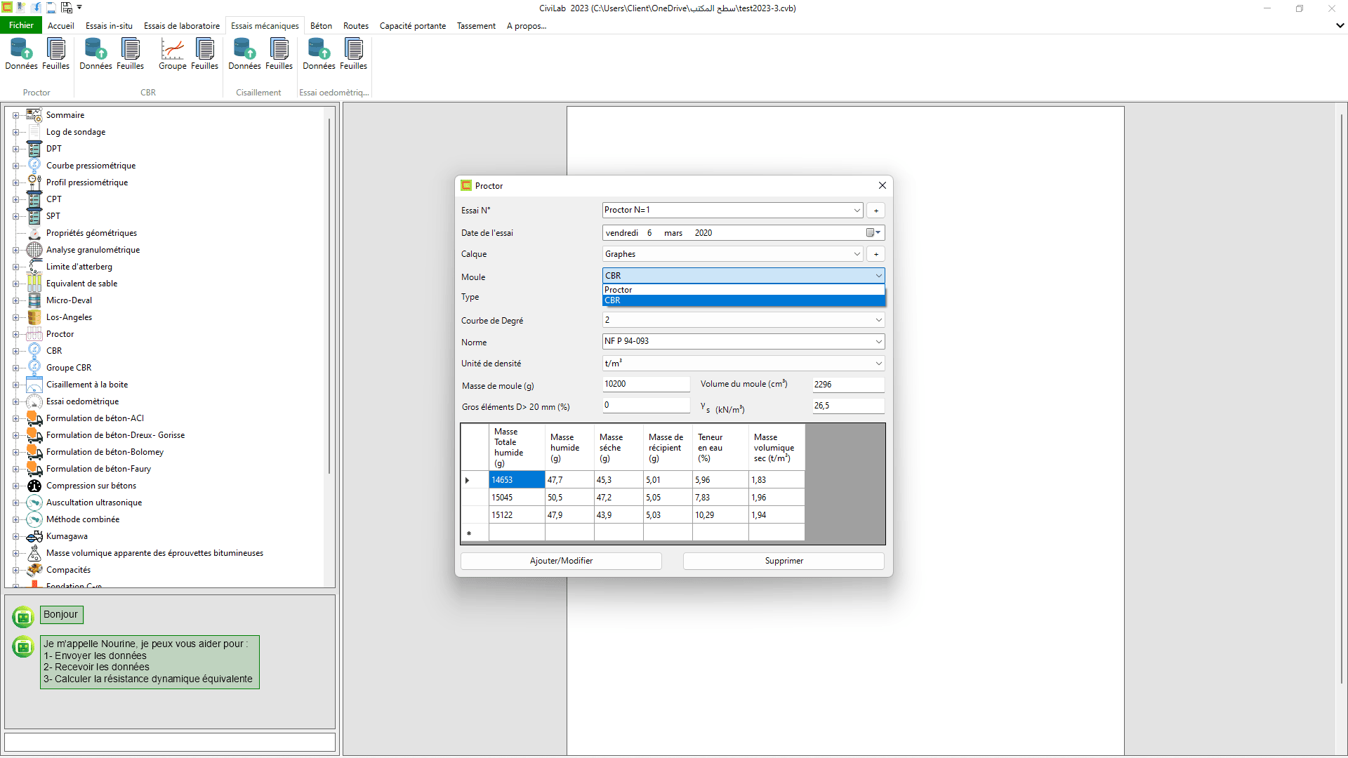Screen dimensions: 1348x758
Task: Switch to Essais de laboratoire tab
Action: point(182,26)
